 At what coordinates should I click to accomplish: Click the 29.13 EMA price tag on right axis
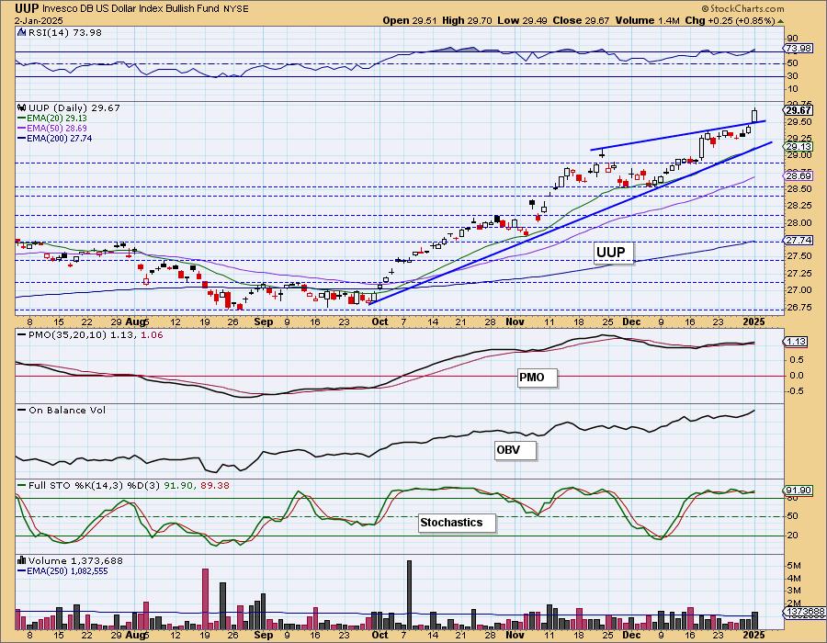798,147
